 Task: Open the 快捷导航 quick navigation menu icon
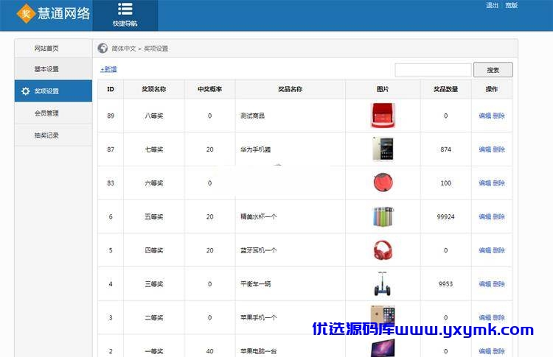click(x=125, y=10)
